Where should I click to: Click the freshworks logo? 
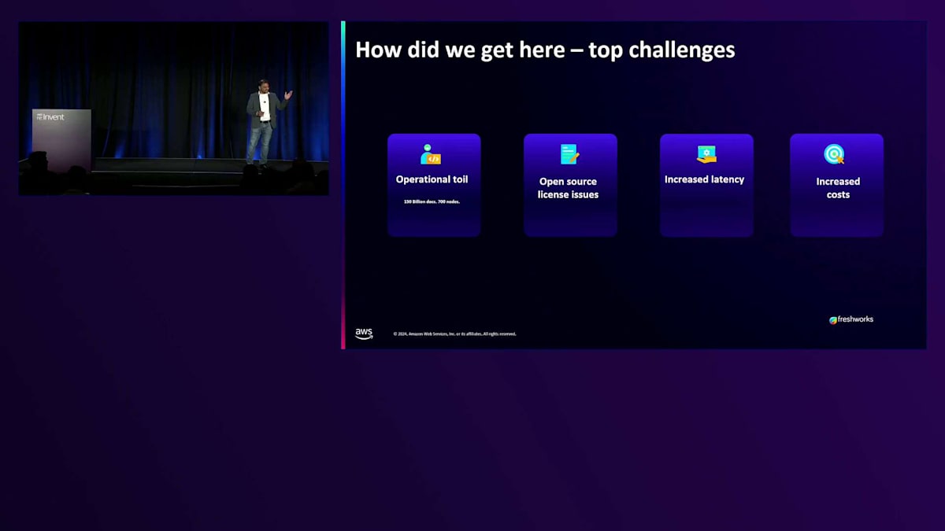851,319
